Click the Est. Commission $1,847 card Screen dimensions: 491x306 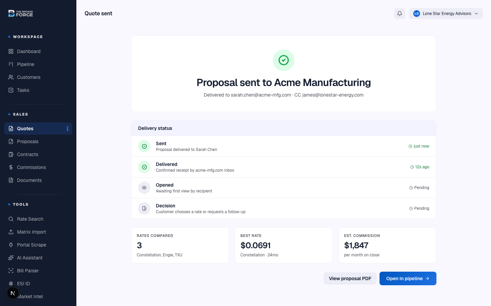click(387, 245)
